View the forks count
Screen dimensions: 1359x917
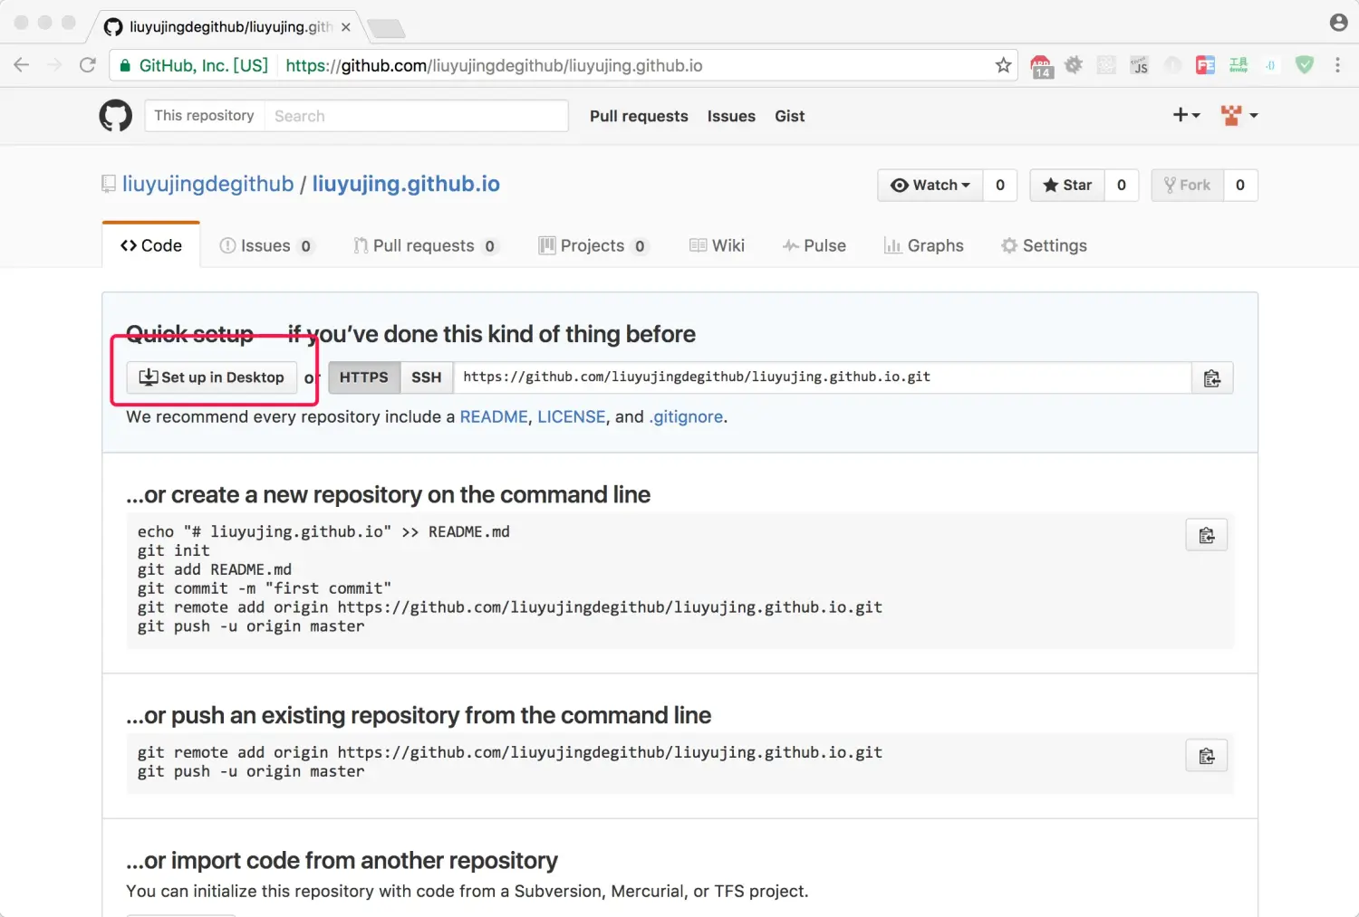click(1240, 185)
